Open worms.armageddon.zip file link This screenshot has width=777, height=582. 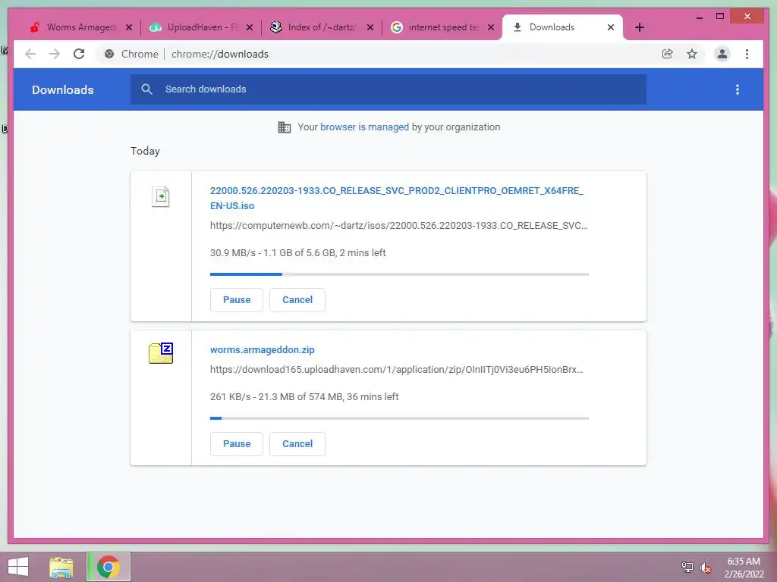(x=262, y=350)
